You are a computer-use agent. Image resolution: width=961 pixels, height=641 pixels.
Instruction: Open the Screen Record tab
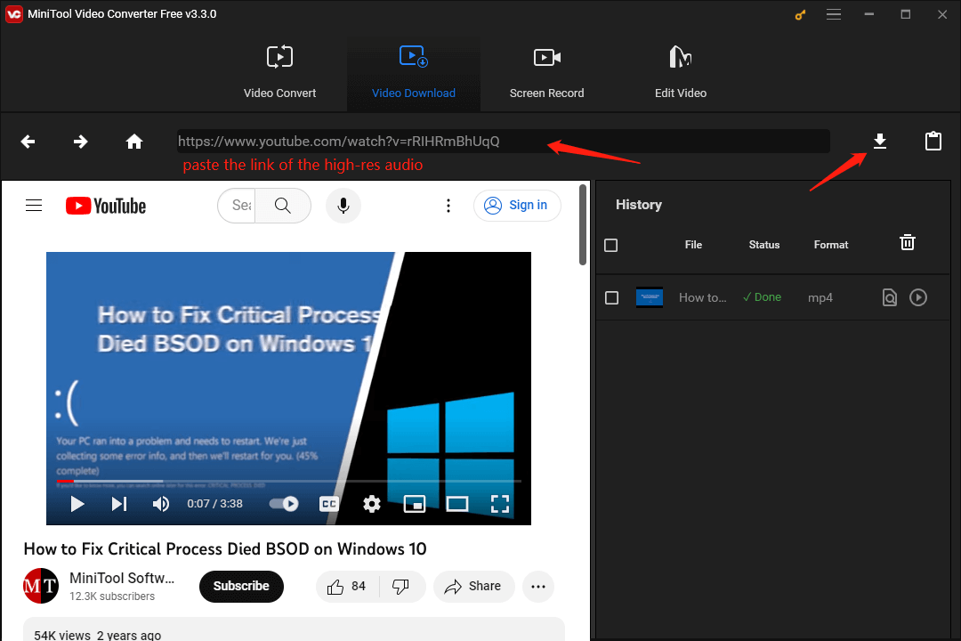(546, 72)
